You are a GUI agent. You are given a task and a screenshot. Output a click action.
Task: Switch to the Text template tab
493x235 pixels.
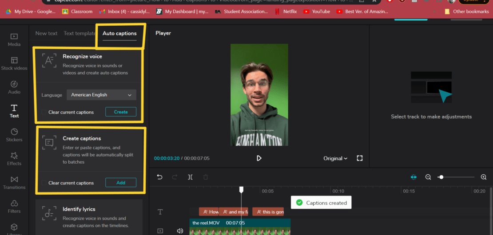[79, 33]
